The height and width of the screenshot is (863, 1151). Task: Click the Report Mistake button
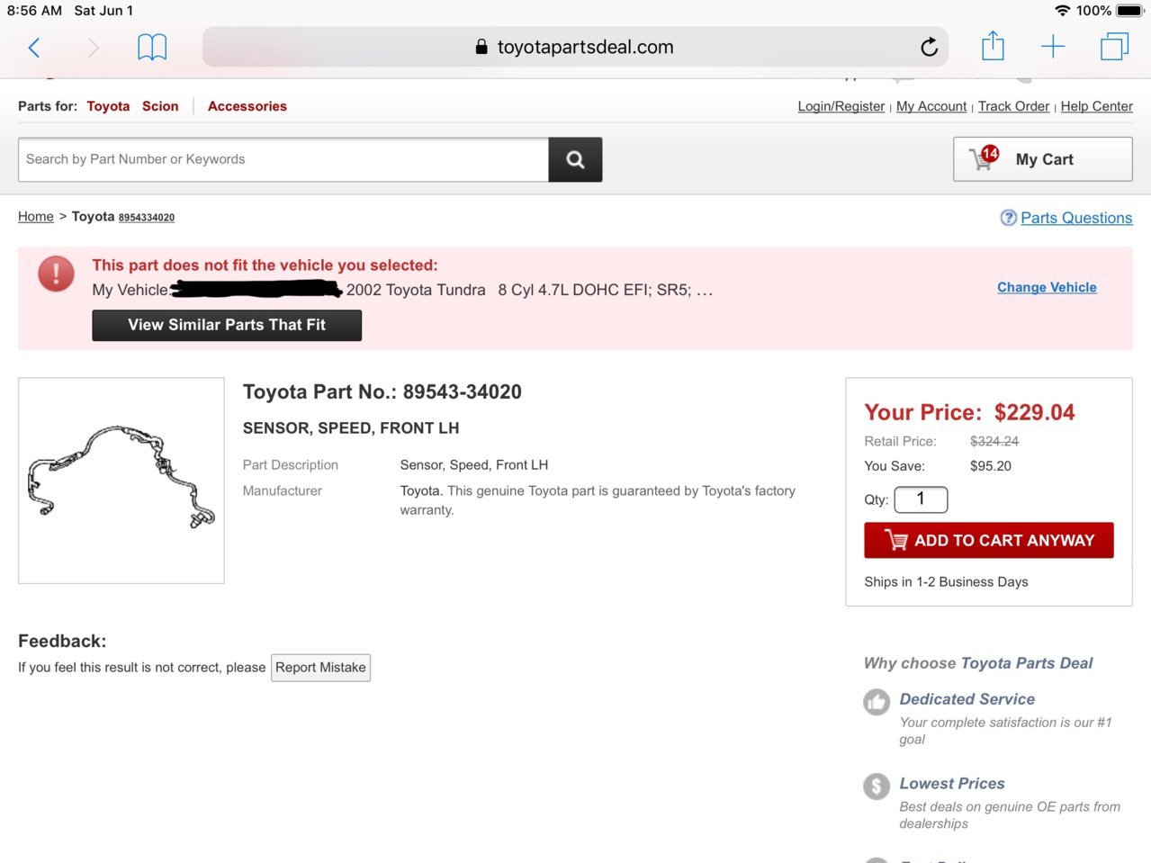[x=320, y=668]
